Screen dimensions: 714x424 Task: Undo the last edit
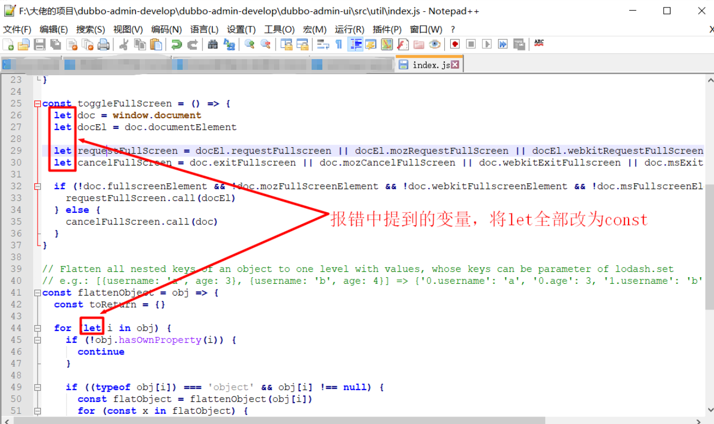tap(176, 44)
